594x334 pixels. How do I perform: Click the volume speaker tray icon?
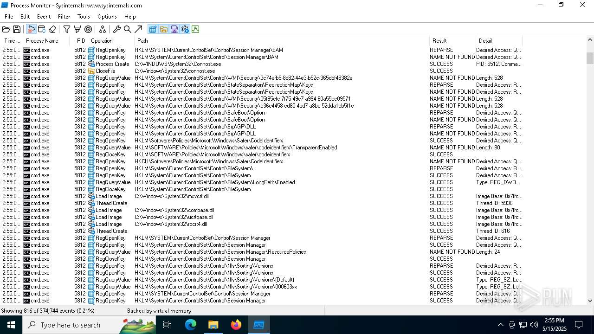[534, 325]
